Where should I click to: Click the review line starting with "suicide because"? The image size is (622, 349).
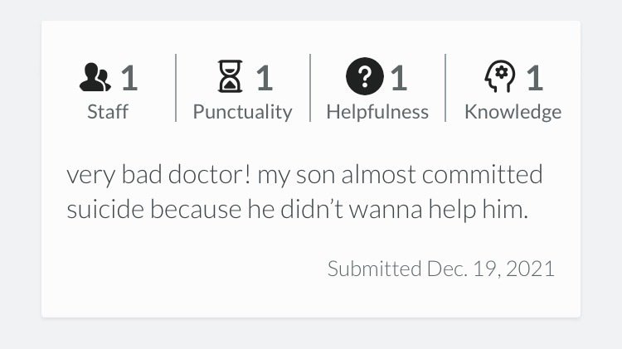(297, 211)
